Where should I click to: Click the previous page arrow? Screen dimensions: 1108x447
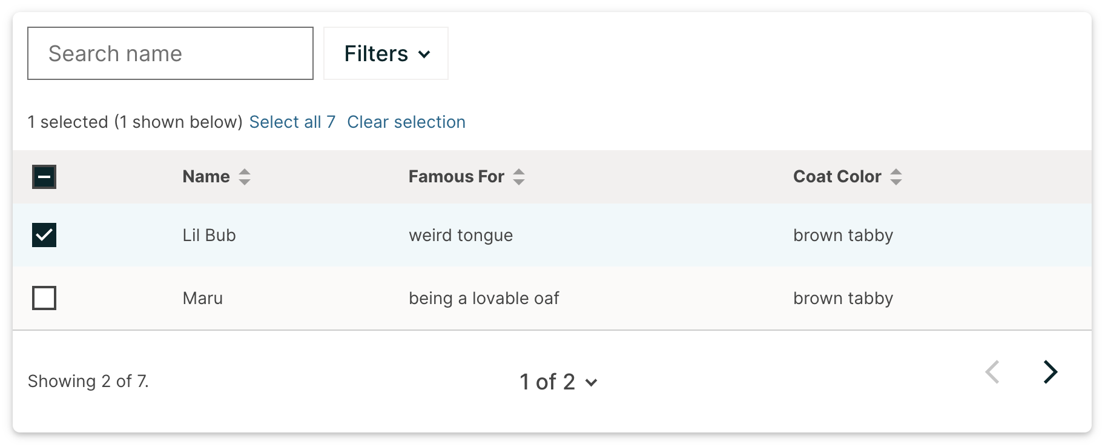(x=993, y=372)
